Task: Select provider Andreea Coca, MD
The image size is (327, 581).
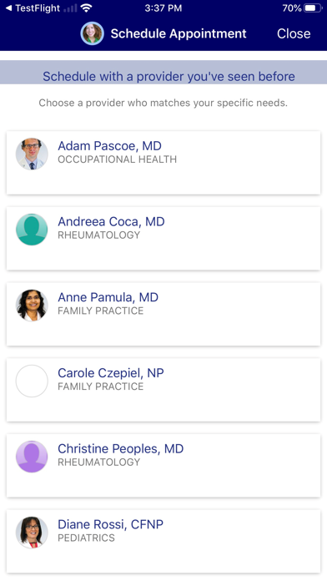Action: pyautogui.click(x=163, y=238)
